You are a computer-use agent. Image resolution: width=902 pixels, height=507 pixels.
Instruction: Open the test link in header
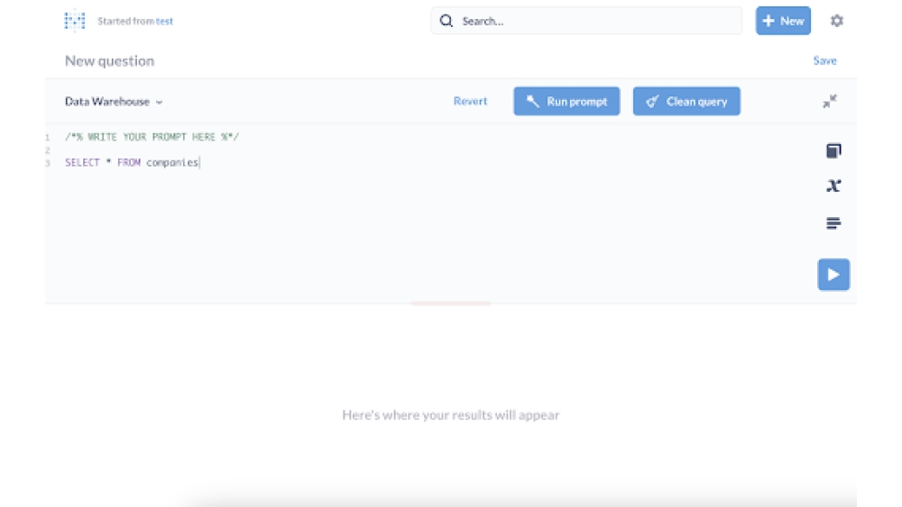pos(164,22)
